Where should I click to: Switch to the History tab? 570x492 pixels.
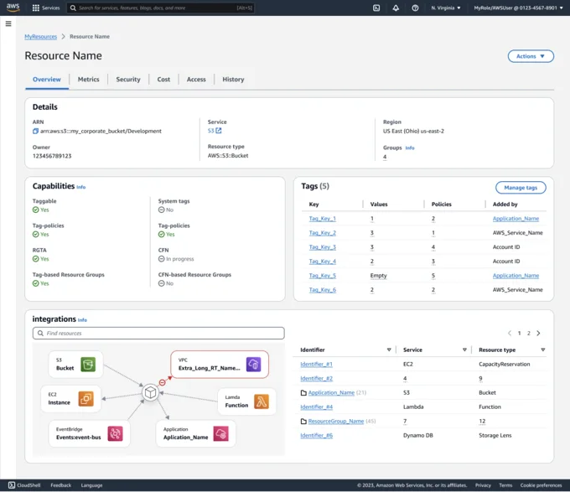pyautogui.click(x=233, y=80)
